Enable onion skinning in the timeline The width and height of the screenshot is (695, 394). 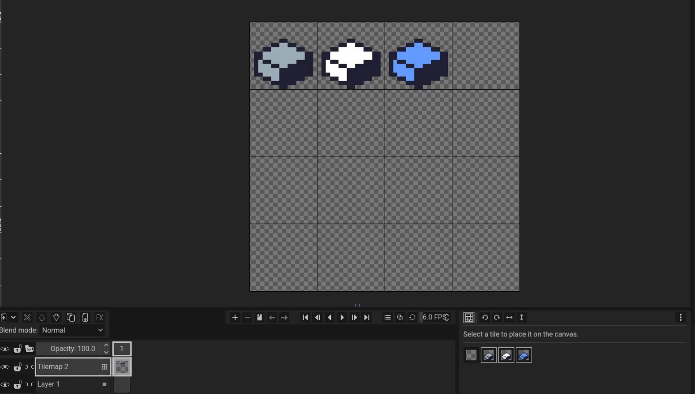tap(400, 317)
